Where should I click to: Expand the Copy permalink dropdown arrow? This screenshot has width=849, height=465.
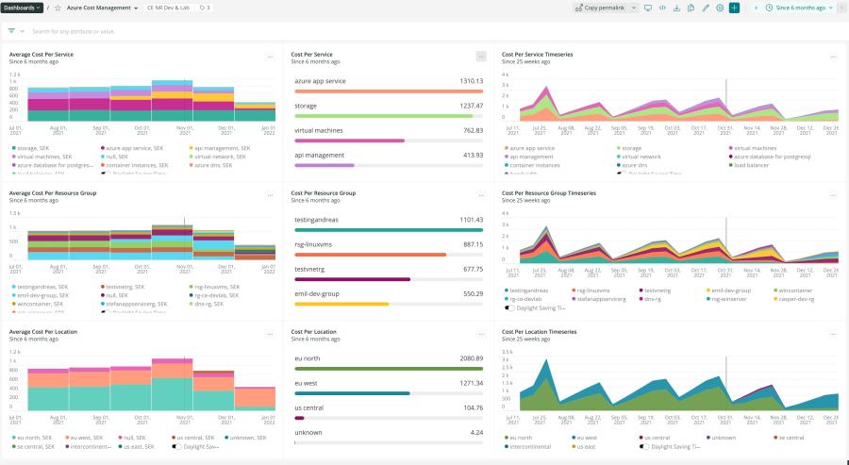coord(634,8)
